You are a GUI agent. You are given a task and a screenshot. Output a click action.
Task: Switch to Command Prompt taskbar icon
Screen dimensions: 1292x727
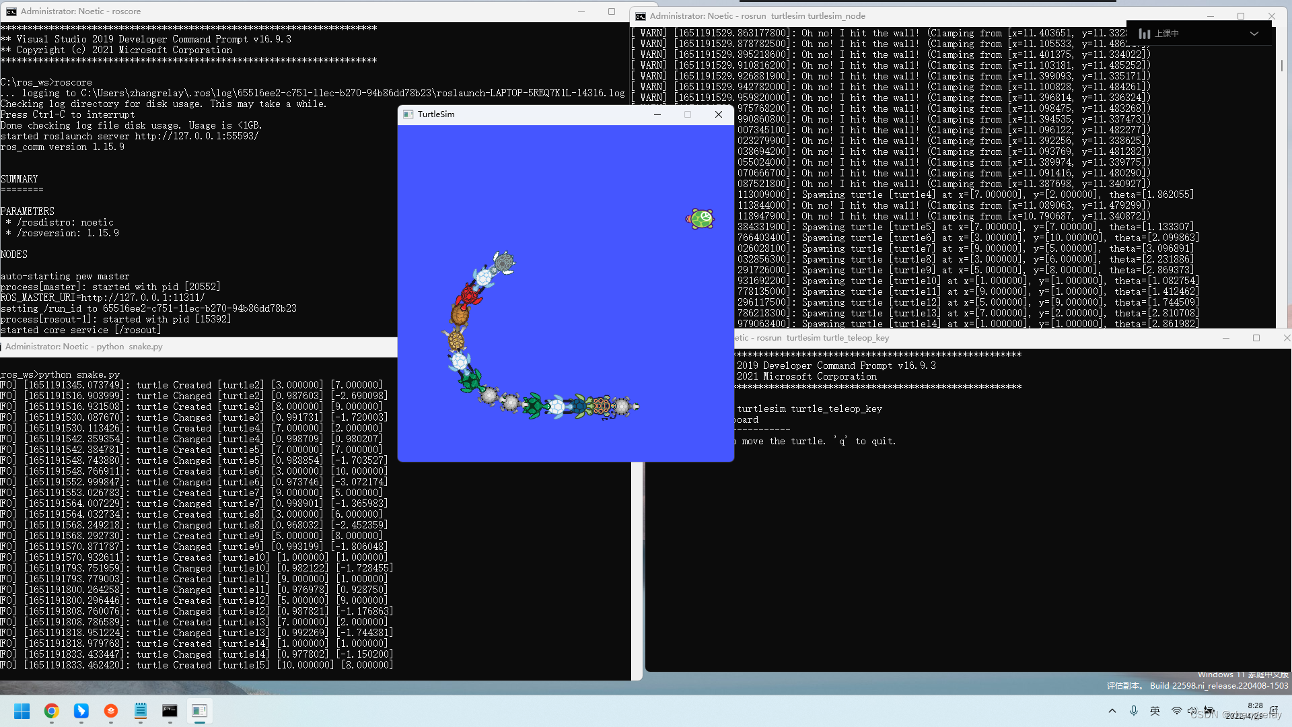pos(170,711)
